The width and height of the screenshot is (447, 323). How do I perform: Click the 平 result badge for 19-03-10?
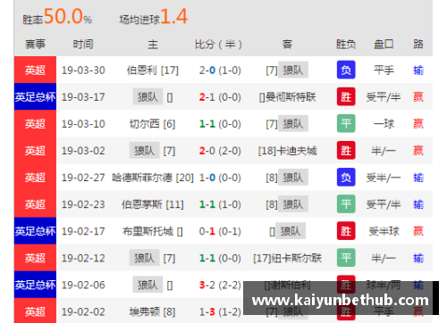point(346,123)
